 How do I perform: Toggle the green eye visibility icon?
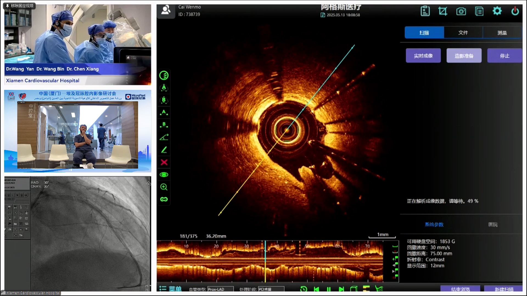(x=164, y=175)
